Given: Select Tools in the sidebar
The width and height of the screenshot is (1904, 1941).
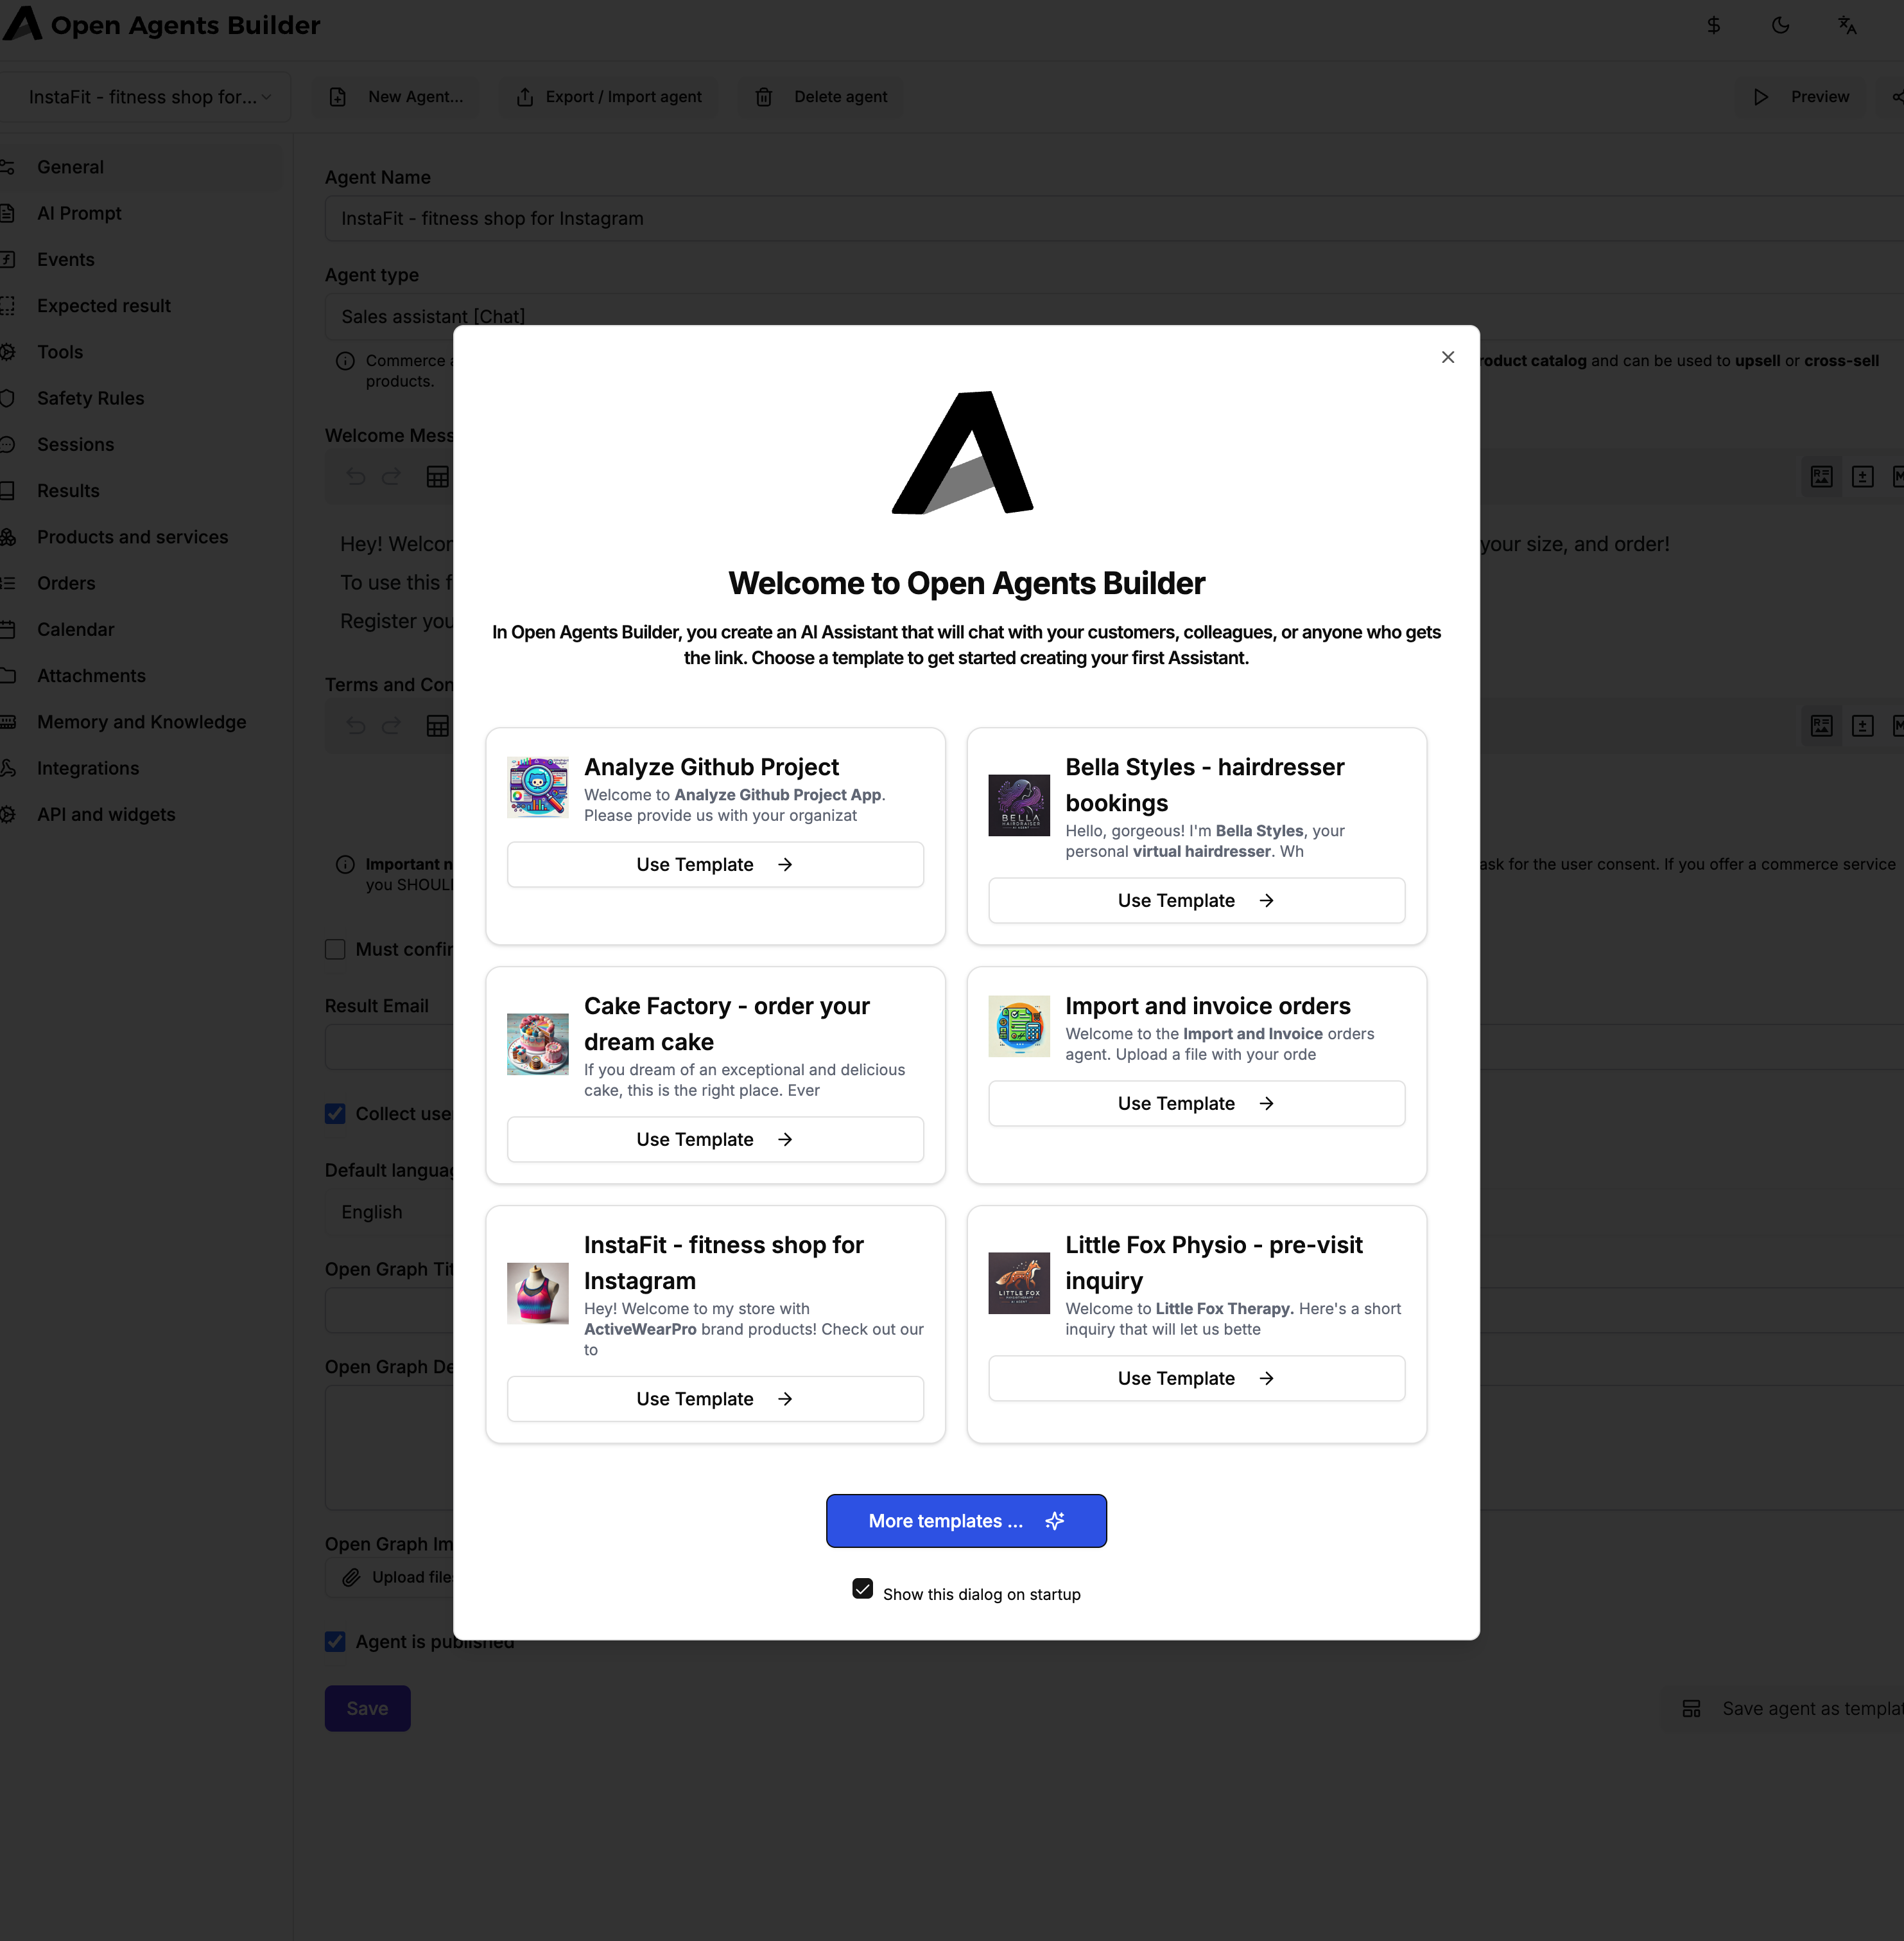Looking at the screenshot, I should pyautogui.click(x=60, y=352).
